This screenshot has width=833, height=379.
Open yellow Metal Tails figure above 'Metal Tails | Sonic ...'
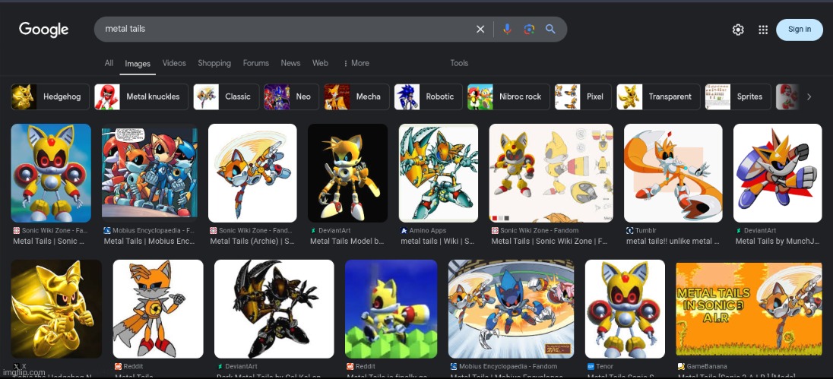[51, 173]
